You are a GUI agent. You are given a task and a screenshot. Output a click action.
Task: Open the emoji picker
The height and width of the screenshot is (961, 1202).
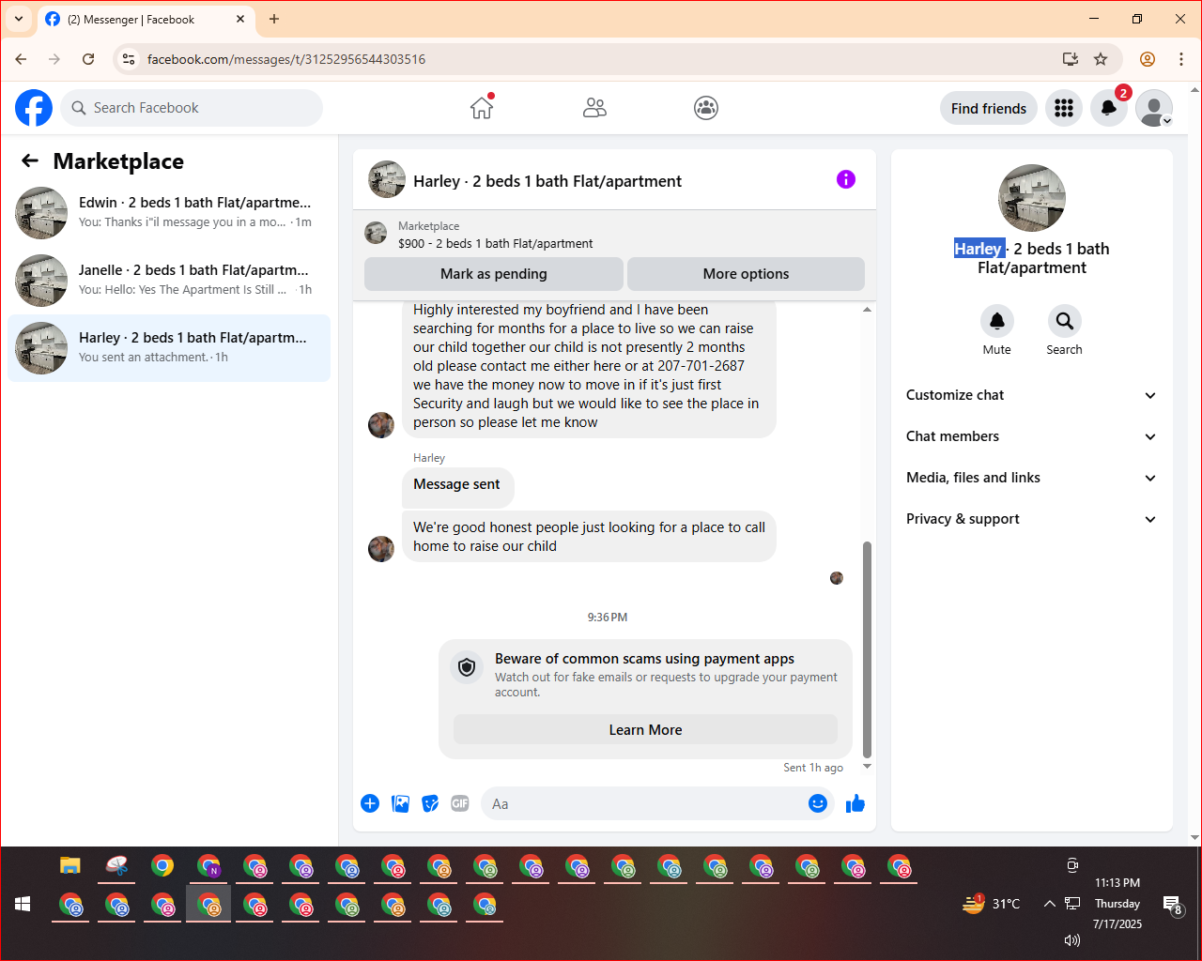[818, 803]
